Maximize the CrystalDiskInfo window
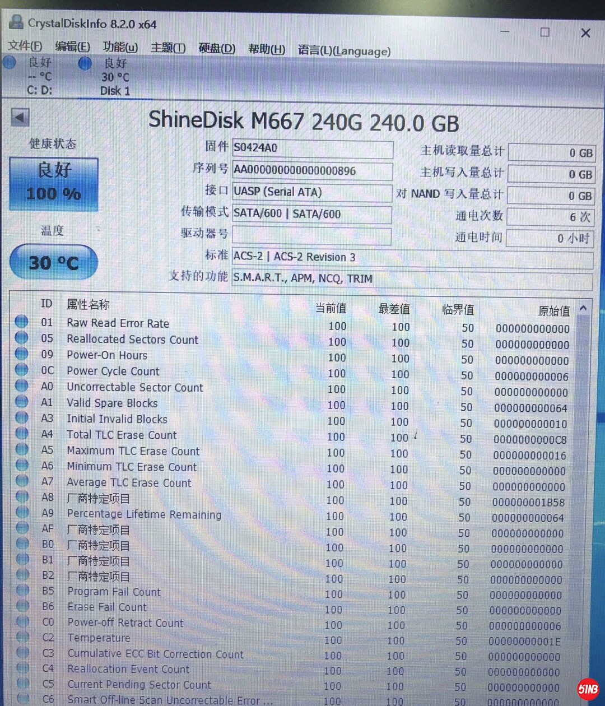This screenshot has height=706, width=605. [x=544, y=32]
